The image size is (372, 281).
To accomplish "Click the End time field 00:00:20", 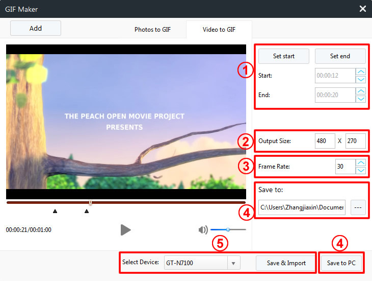I will 335,95.
